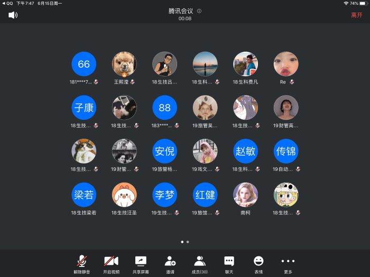Click the 南柯 participant avatar

(246, 195)
